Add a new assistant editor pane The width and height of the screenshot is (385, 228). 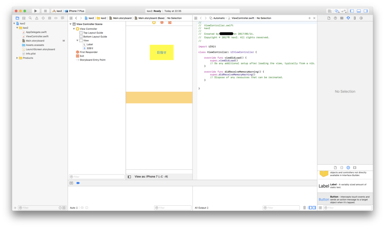[309, 18]
